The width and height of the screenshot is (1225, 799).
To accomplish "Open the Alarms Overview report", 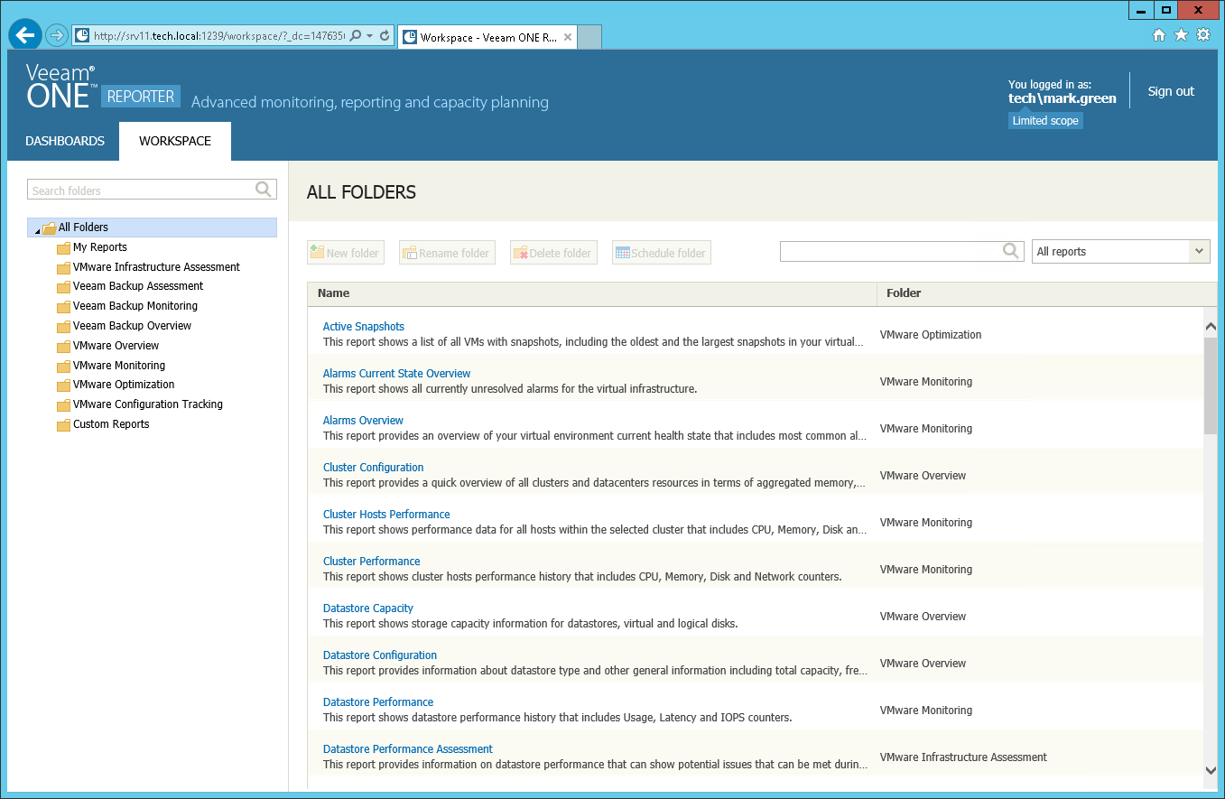I will [363, 421].
